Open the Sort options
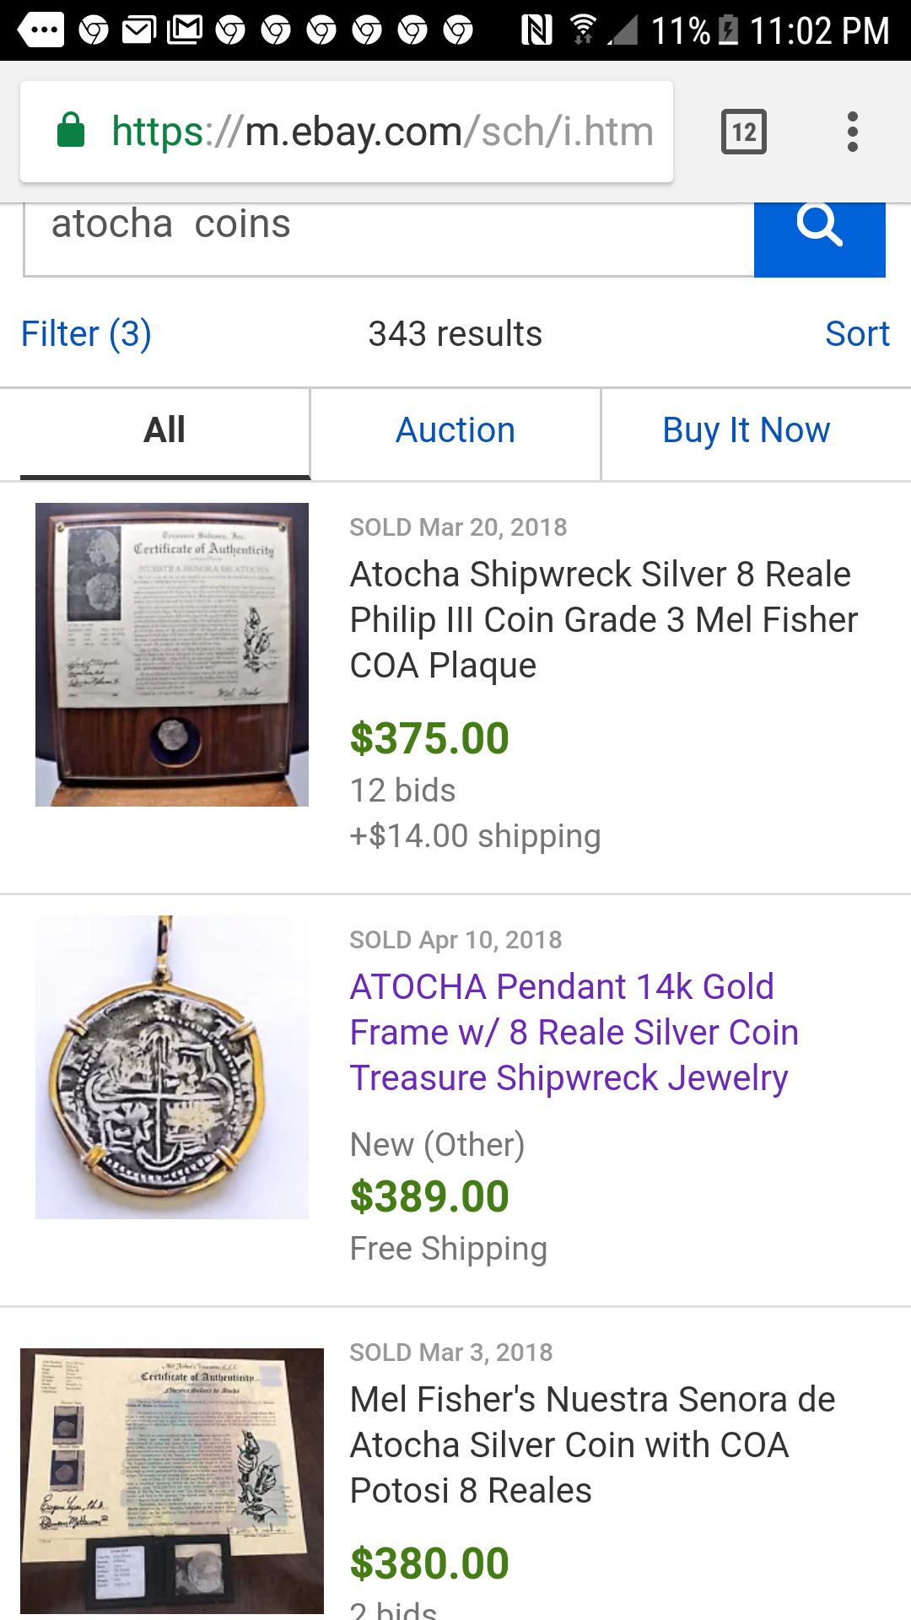 coord(856,334)
